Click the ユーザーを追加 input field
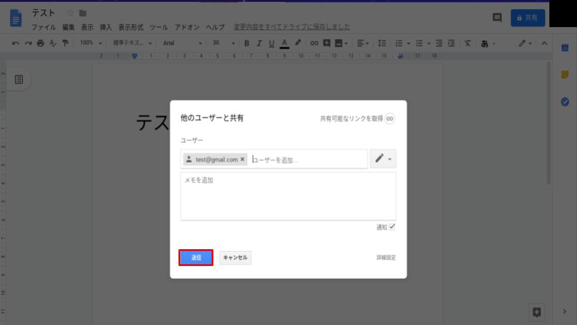 click(308, 159)
